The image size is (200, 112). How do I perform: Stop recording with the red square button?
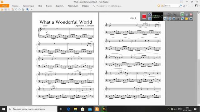(x=144, y=16)
